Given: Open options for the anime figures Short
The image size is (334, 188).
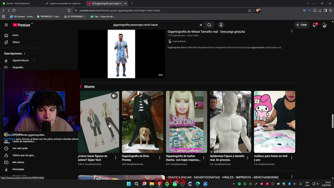Looking at the screenshot, I should click(116, 158).
